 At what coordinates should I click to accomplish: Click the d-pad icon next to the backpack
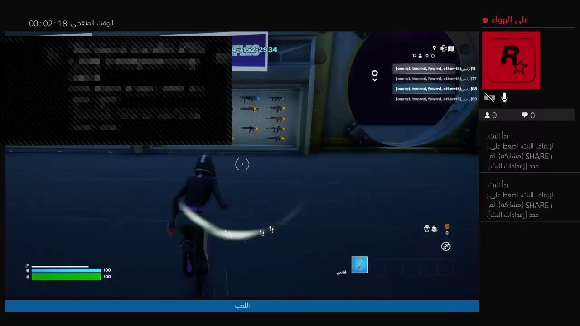click(427, 229)
